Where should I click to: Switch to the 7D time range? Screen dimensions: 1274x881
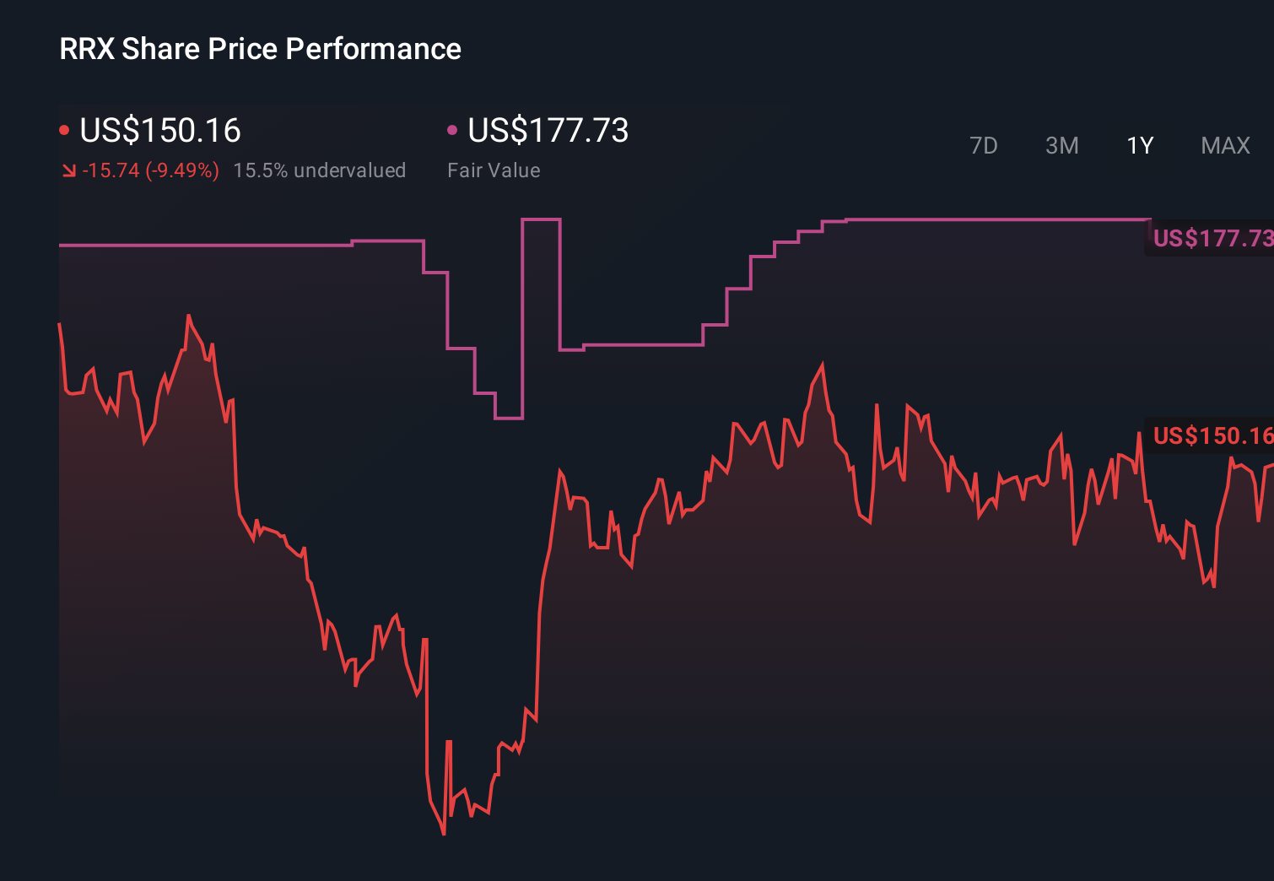coord(984,145)
